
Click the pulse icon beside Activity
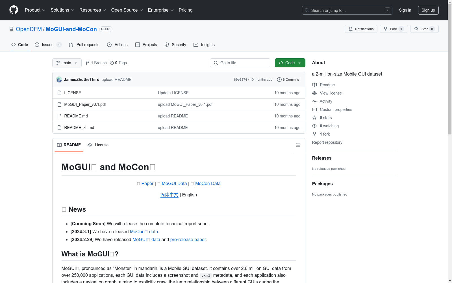click(x=314, y=101)
